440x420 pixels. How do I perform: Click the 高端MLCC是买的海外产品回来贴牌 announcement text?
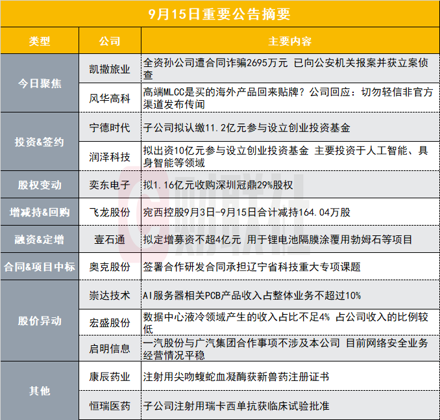click(x=288, y=98)
